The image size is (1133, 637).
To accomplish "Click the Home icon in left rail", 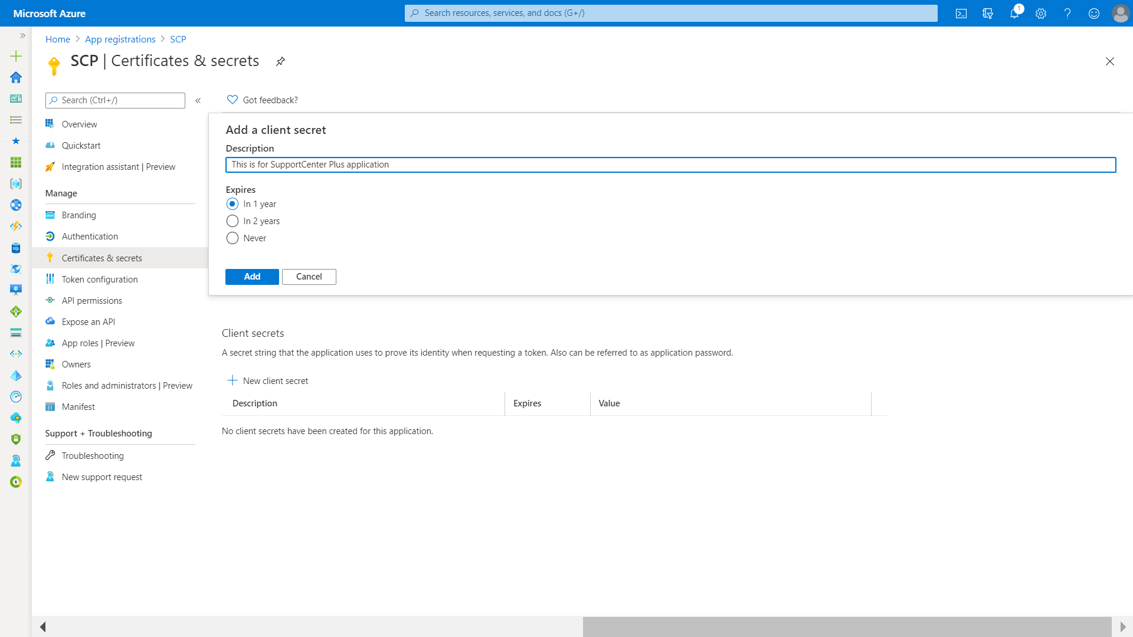I will (16, 77).
